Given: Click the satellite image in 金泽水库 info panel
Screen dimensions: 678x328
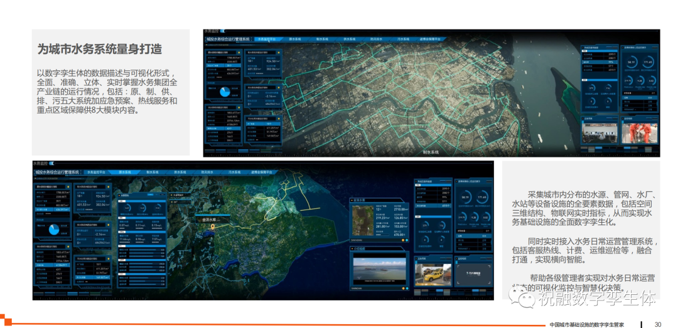Looking at the screenshot, I should click(362, 220).
